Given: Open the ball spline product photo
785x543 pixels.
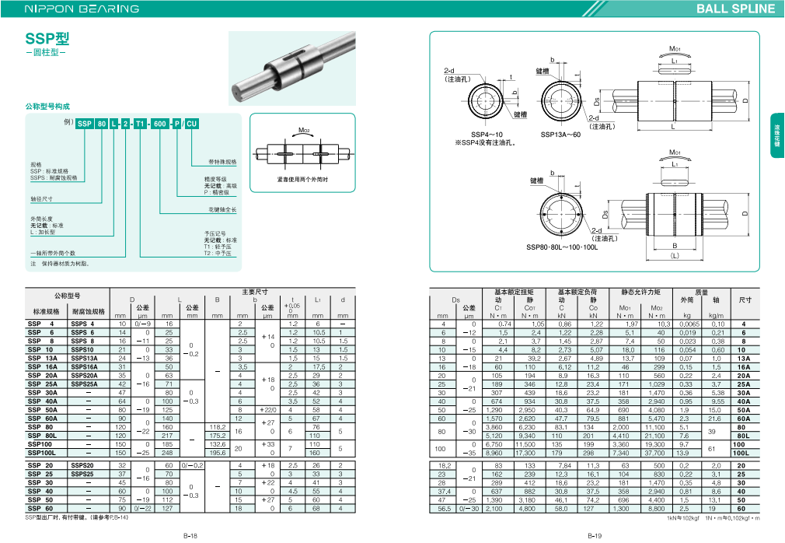Looking at the screenshot, I should pos(292,68).
